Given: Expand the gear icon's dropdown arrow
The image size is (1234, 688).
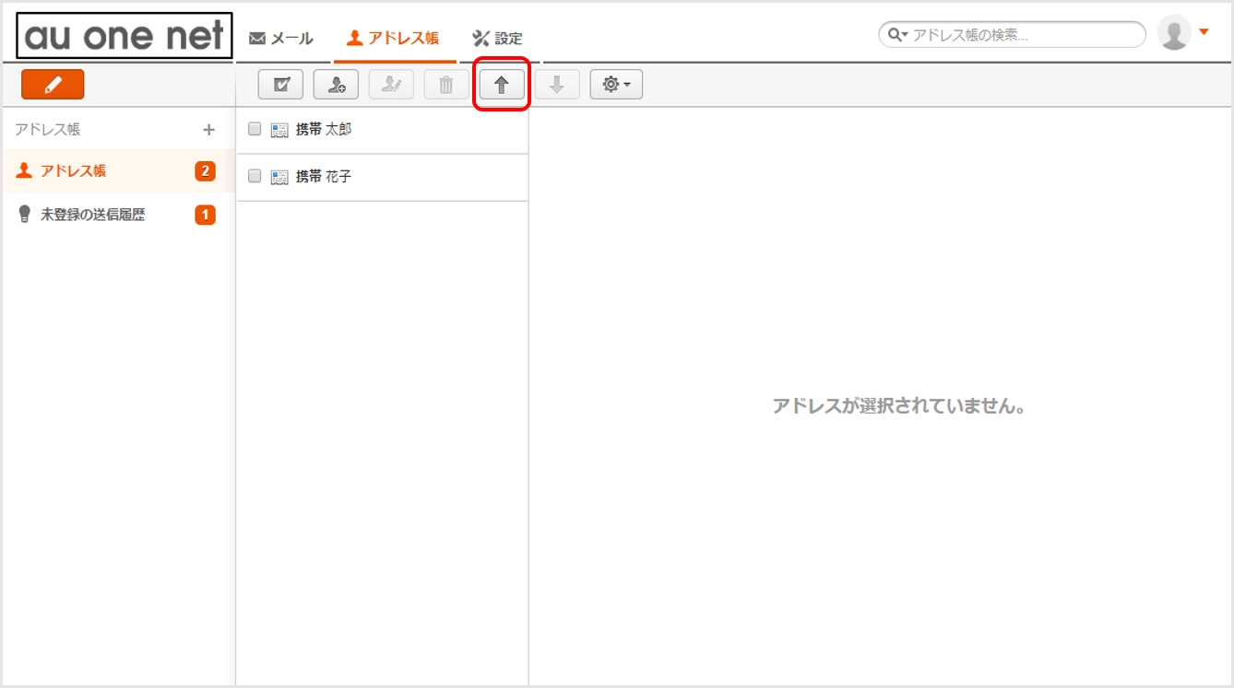Looking at the screenshot, I should point(626,84).
